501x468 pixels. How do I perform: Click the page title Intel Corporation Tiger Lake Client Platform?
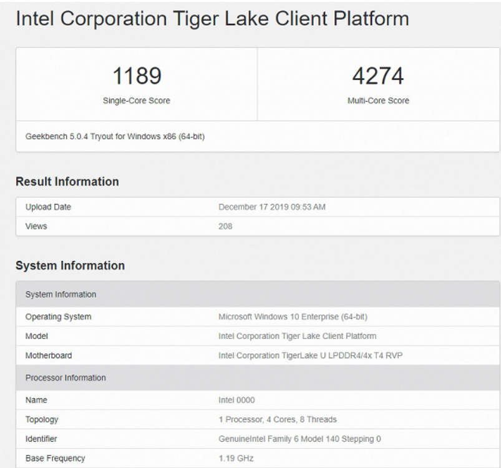[212, 19]
